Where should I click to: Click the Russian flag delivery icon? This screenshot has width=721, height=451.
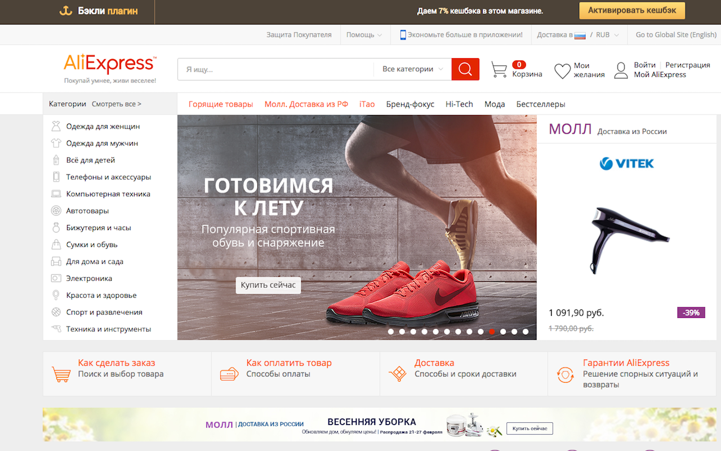click(x=580, y=35)
